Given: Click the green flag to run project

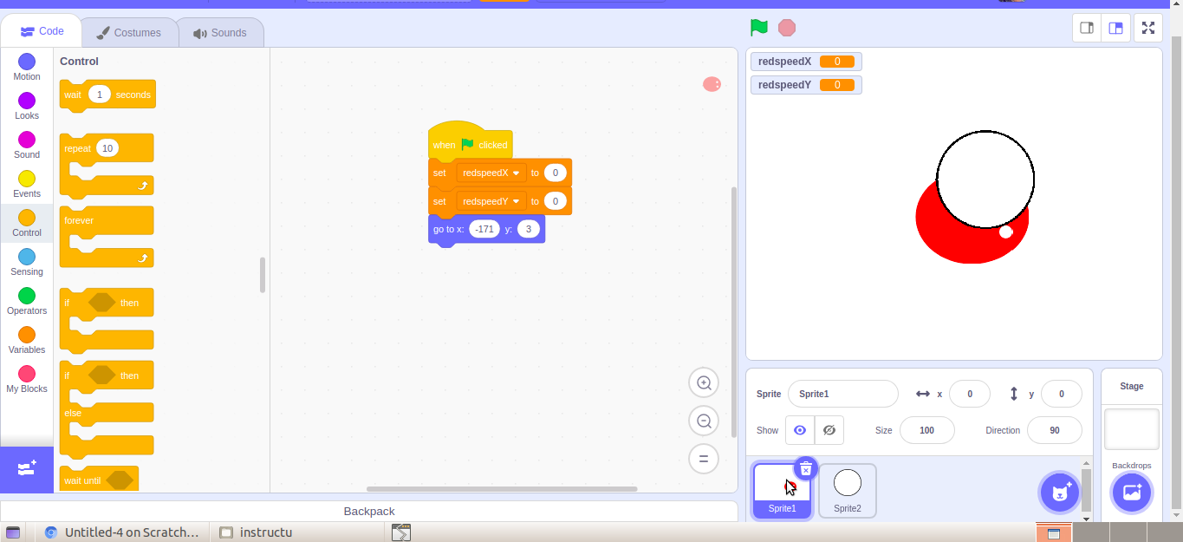Looking at the screenshot, I should coord(757,27).
